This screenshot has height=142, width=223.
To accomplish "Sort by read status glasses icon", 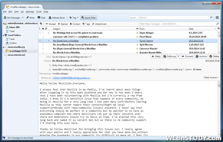I will [x=137, y=29].
